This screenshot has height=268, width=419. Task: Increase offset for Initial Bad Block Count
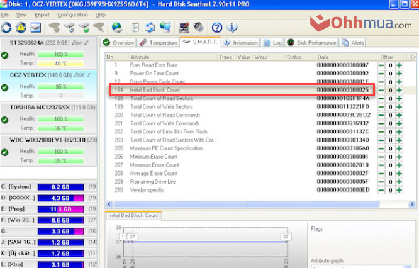(399, 91)
